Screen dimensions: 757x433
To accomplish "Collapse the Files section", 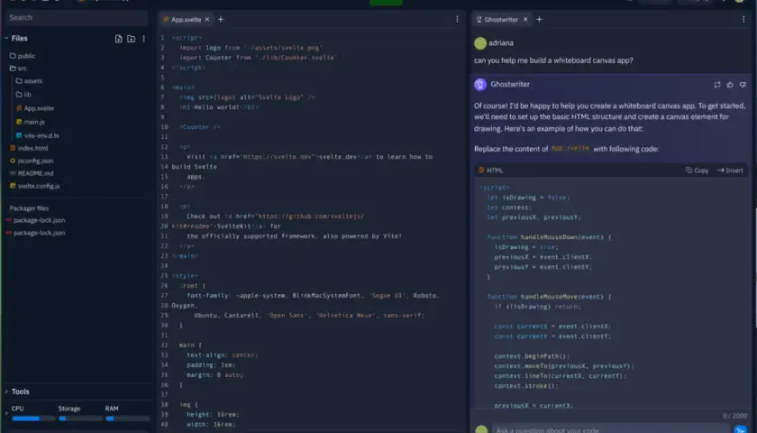I will [6, 38].
